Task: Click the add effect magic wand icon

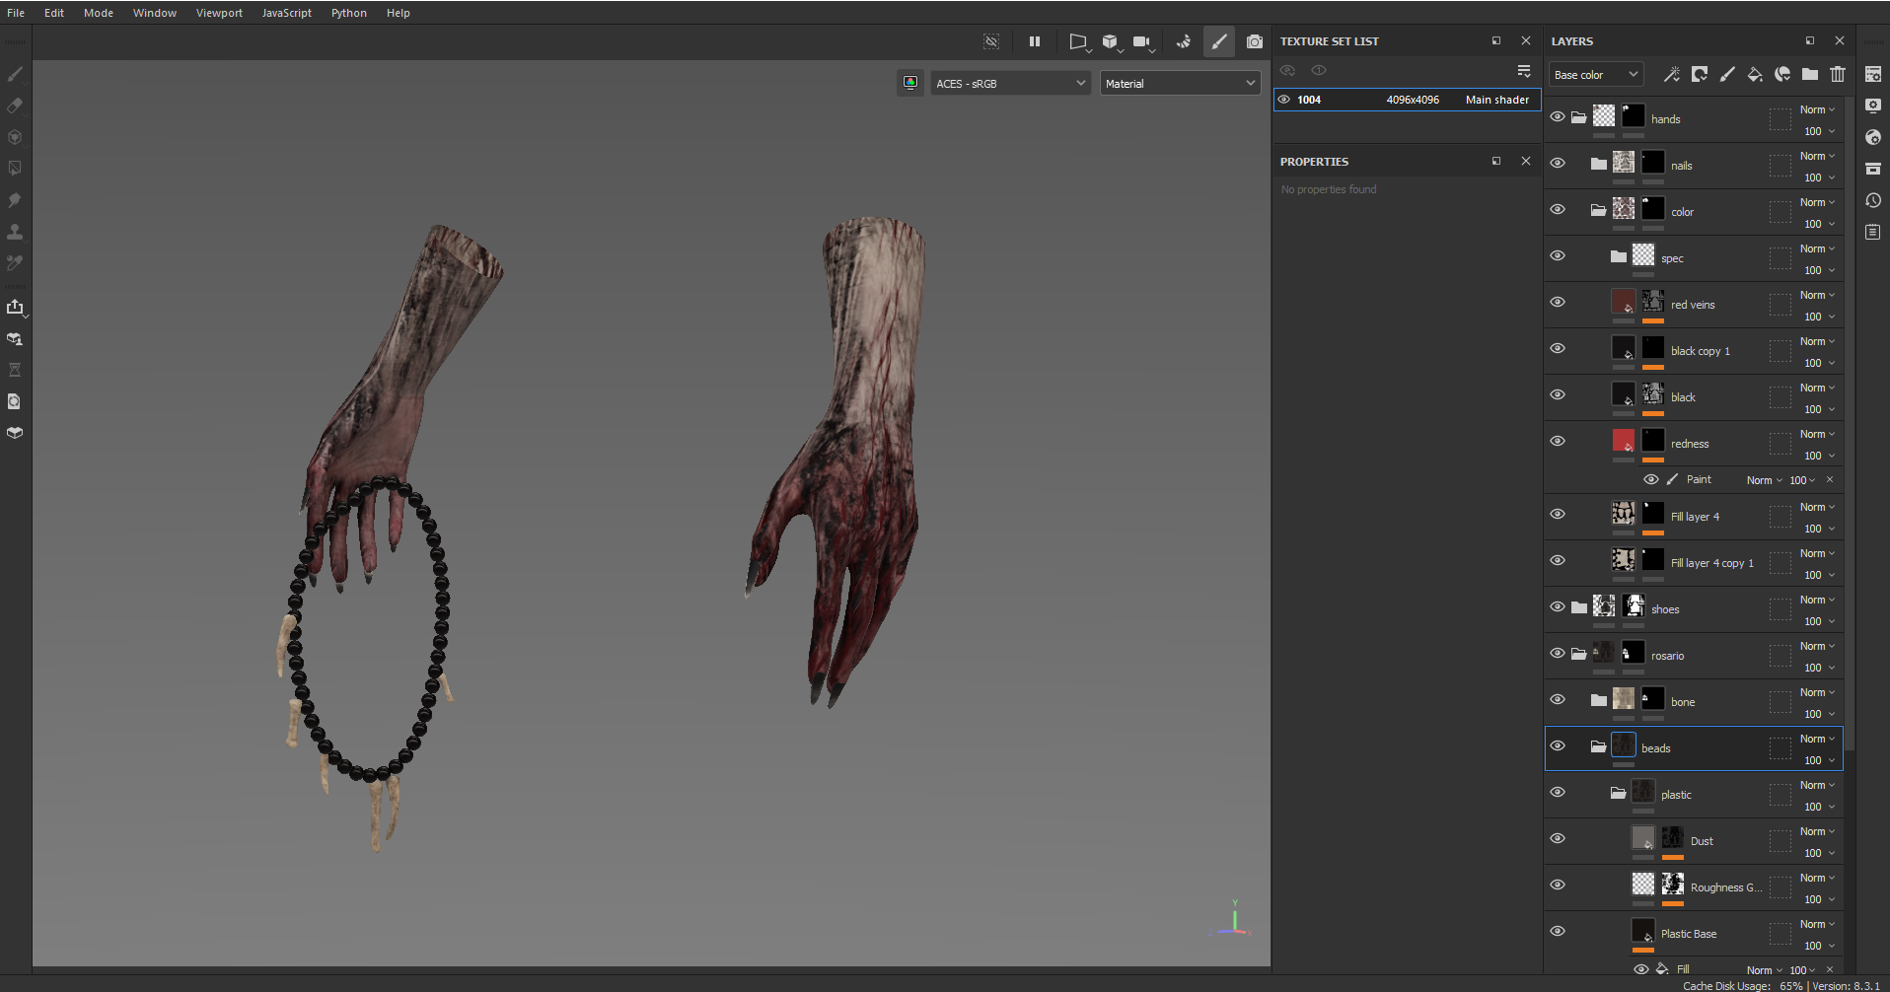Action: (1671, 75)
